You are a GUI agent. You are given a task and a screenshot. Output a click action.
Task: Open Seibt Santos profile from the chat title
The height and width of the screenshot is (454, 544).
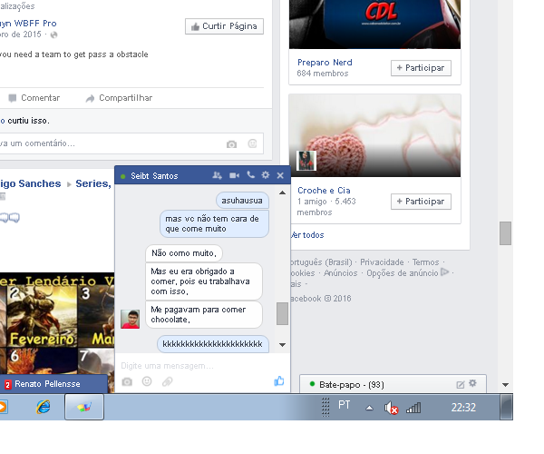tap(154, 176)
